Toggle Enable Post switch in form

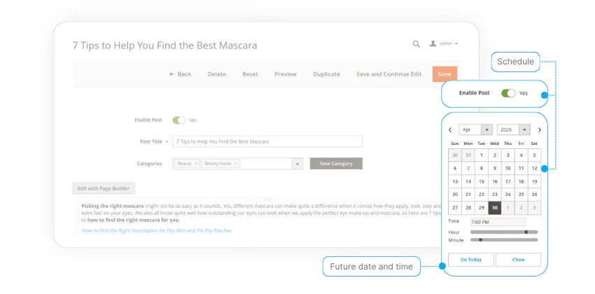[179, 120]
